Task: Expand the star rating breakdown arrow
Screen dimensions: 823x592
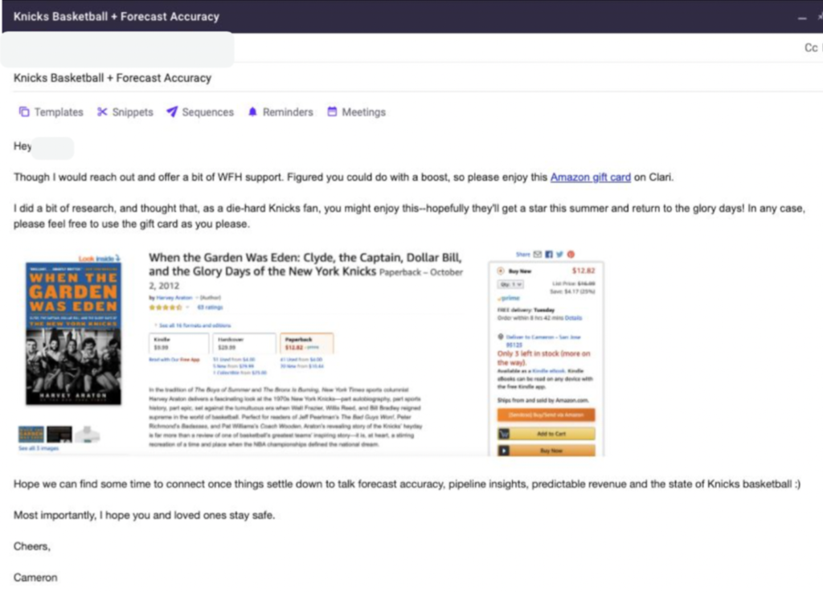Action: coord(187,307)
